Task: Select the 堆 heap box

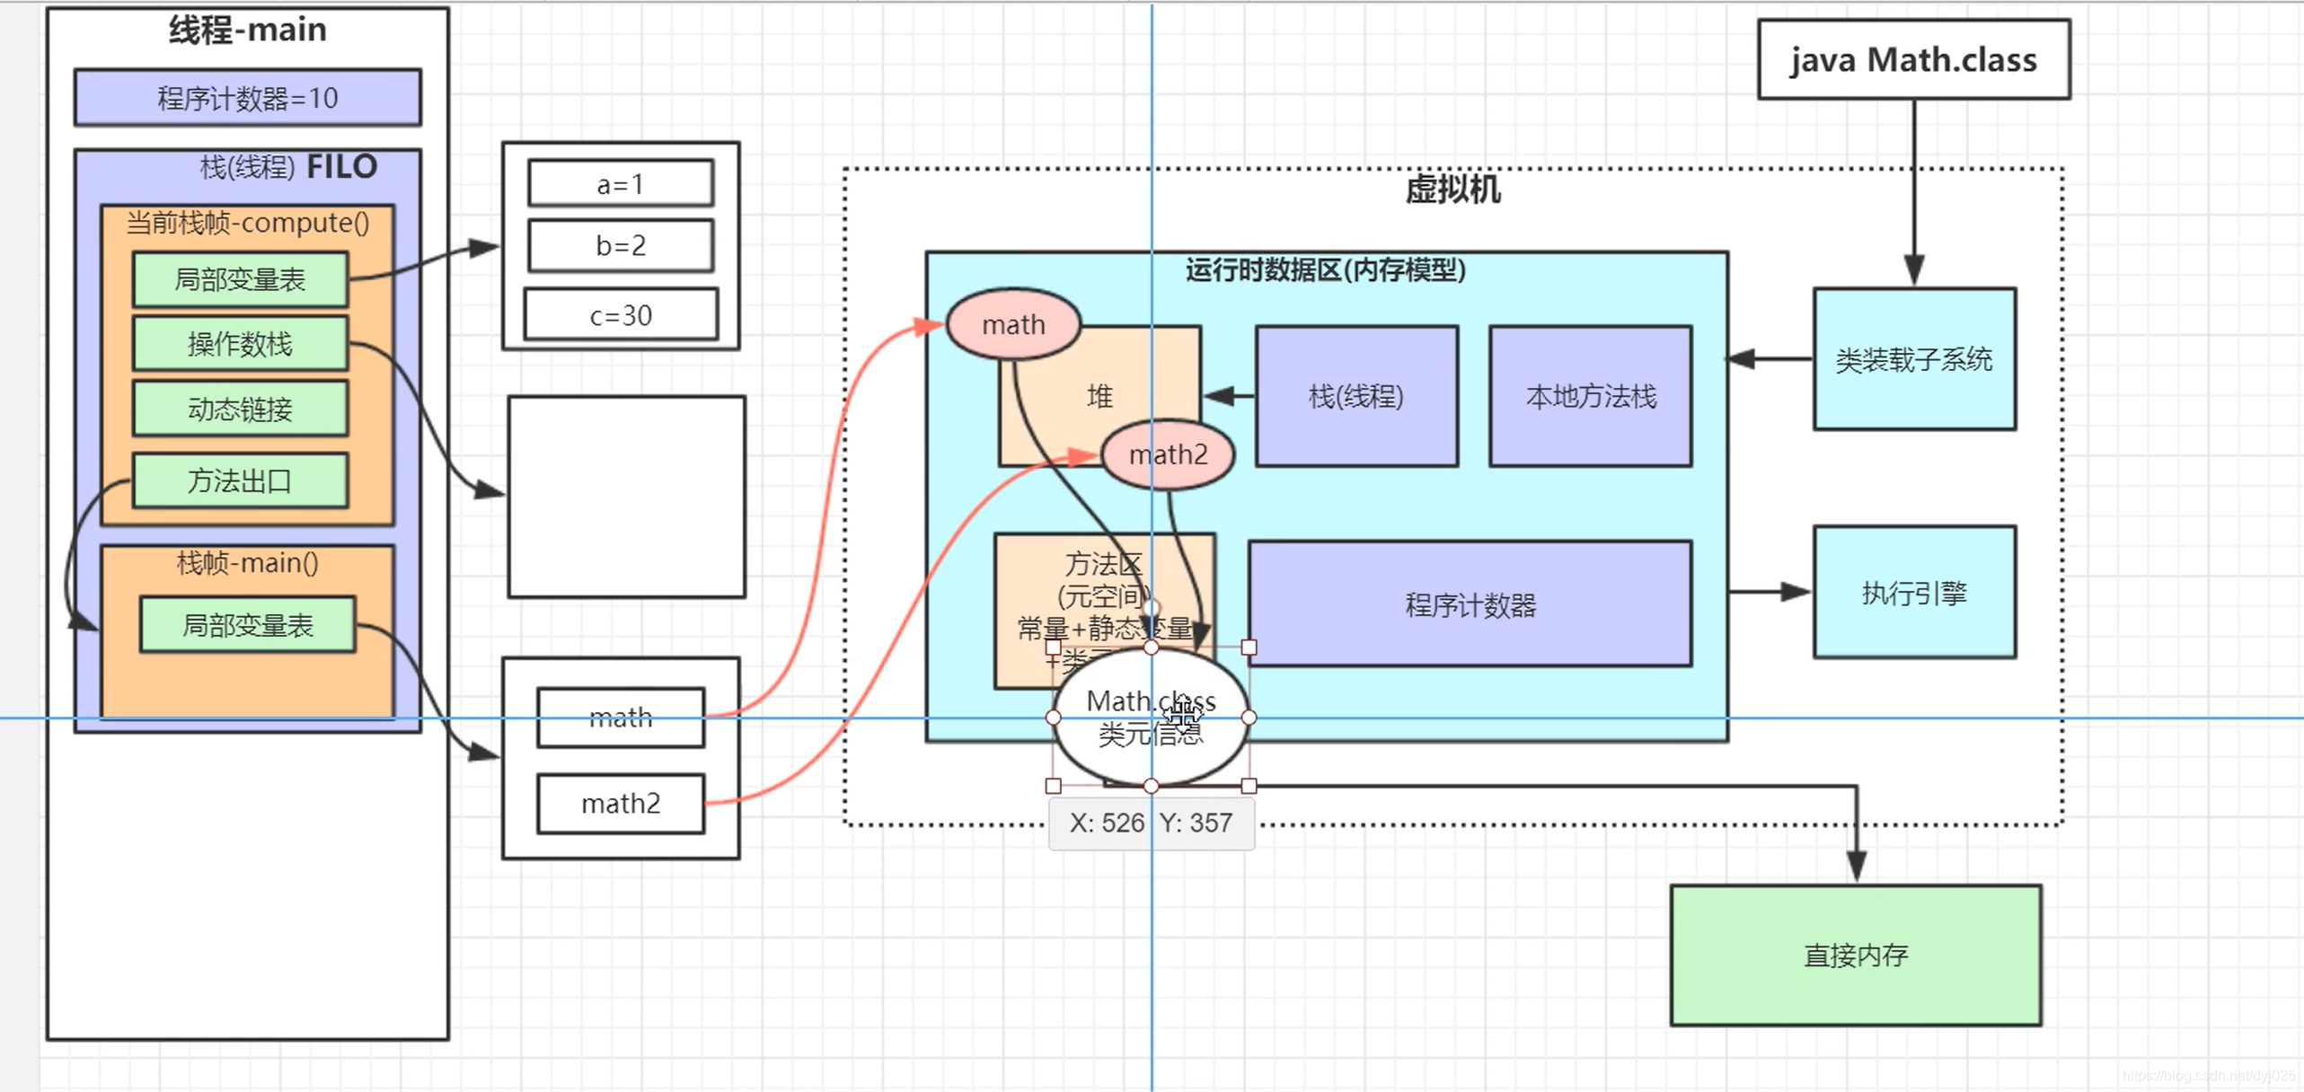Action: tap(1100, 396)
